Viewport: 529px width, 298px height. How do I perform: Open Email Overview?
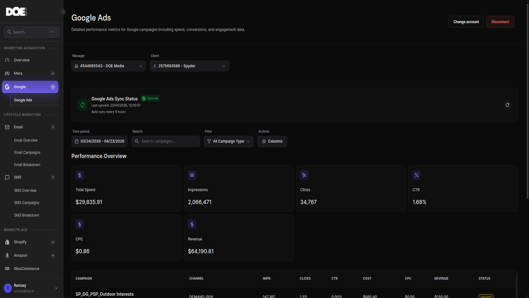coord(26,140)
